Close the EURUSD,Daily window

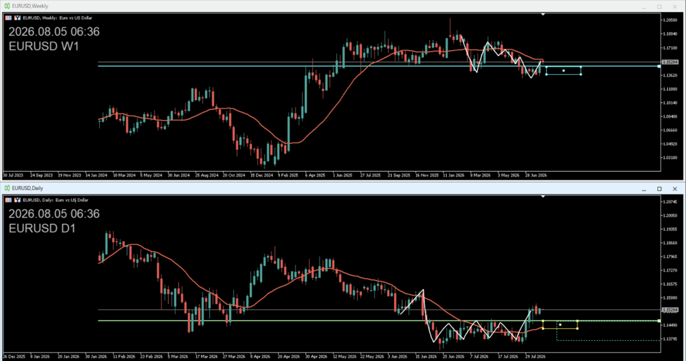[x=675, y=189]
